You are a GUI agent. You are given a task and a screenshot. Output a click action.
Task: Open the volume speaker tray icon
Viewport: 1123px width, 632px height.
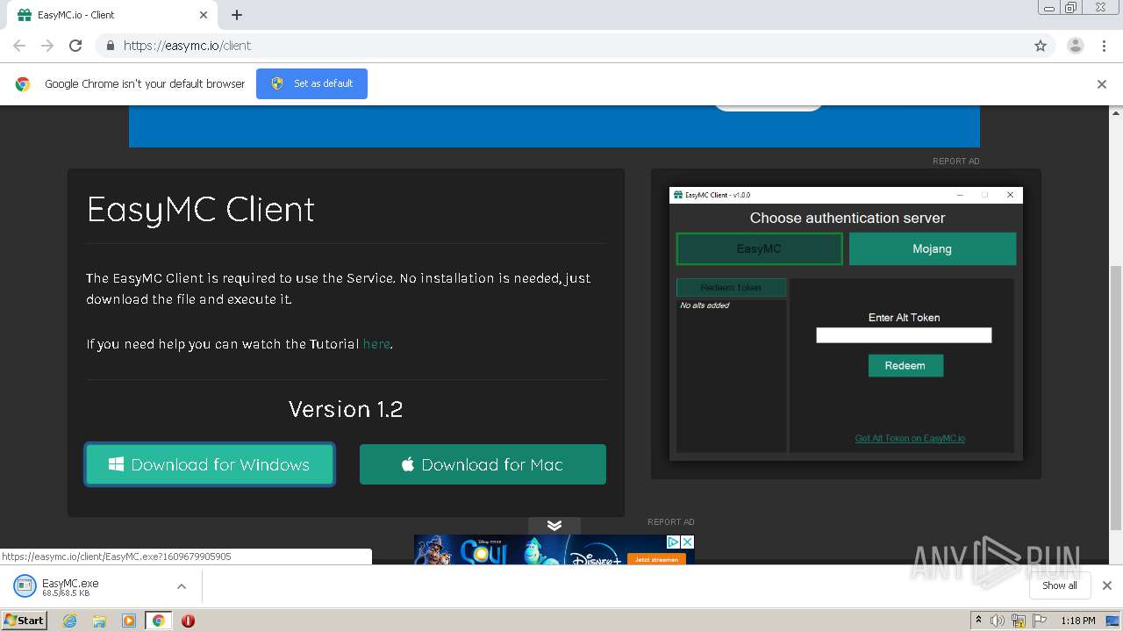(x=998, y=621)
